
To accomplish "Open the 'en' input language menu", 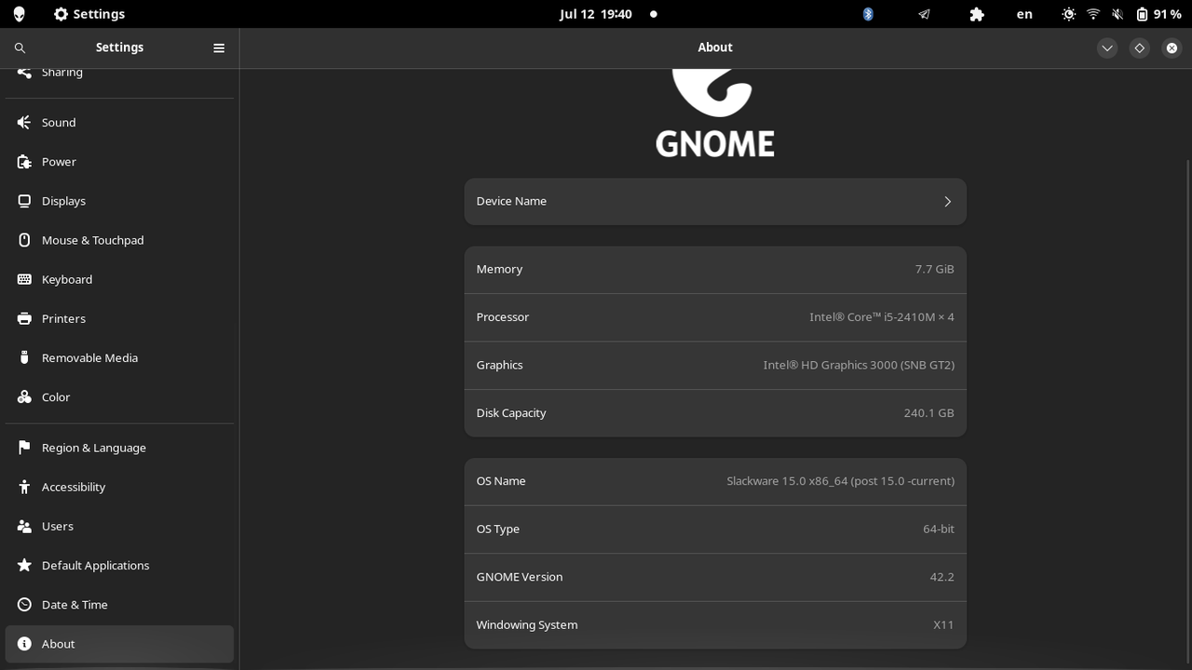I will click(x=1024, y=14).
